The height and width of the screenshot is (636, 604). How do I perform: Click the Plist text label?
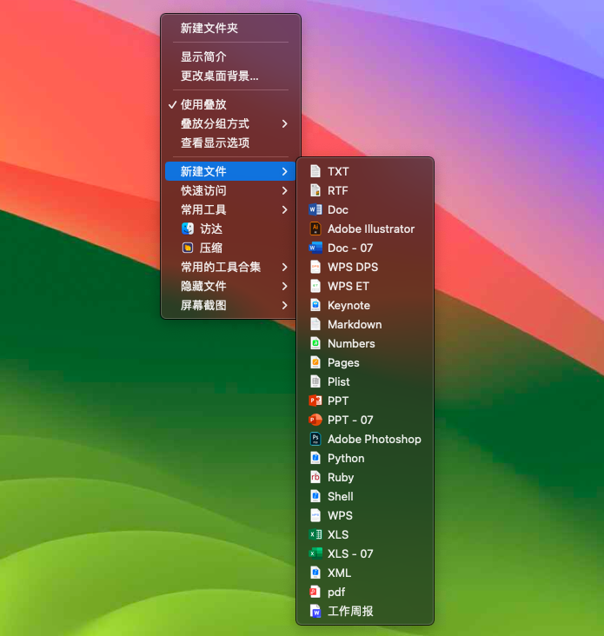(339, 381)
